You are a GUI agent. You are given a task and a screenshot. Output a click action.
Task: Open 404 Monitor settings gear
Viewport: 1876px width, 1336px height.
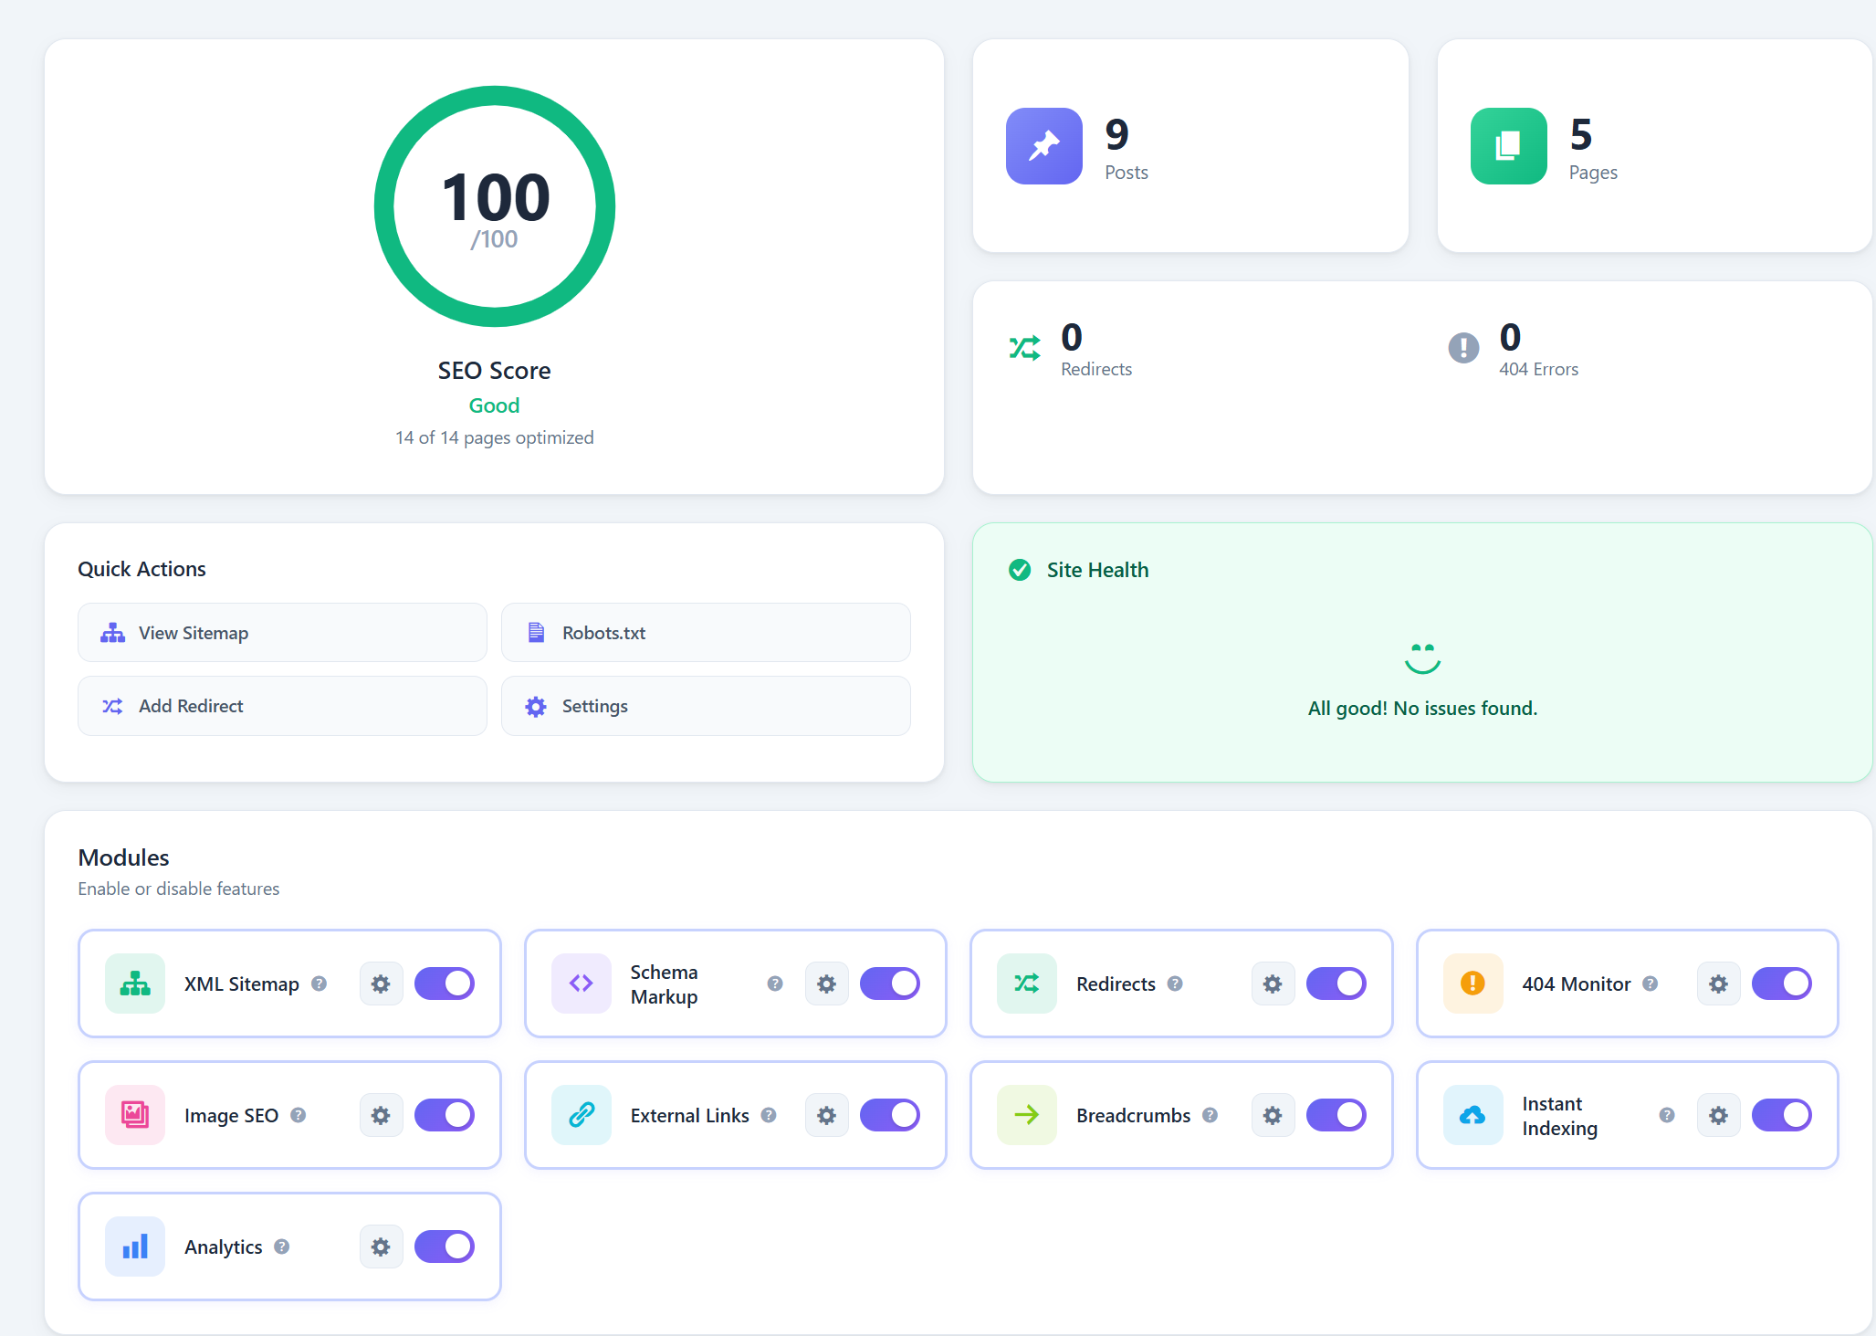coord(1718,984)
